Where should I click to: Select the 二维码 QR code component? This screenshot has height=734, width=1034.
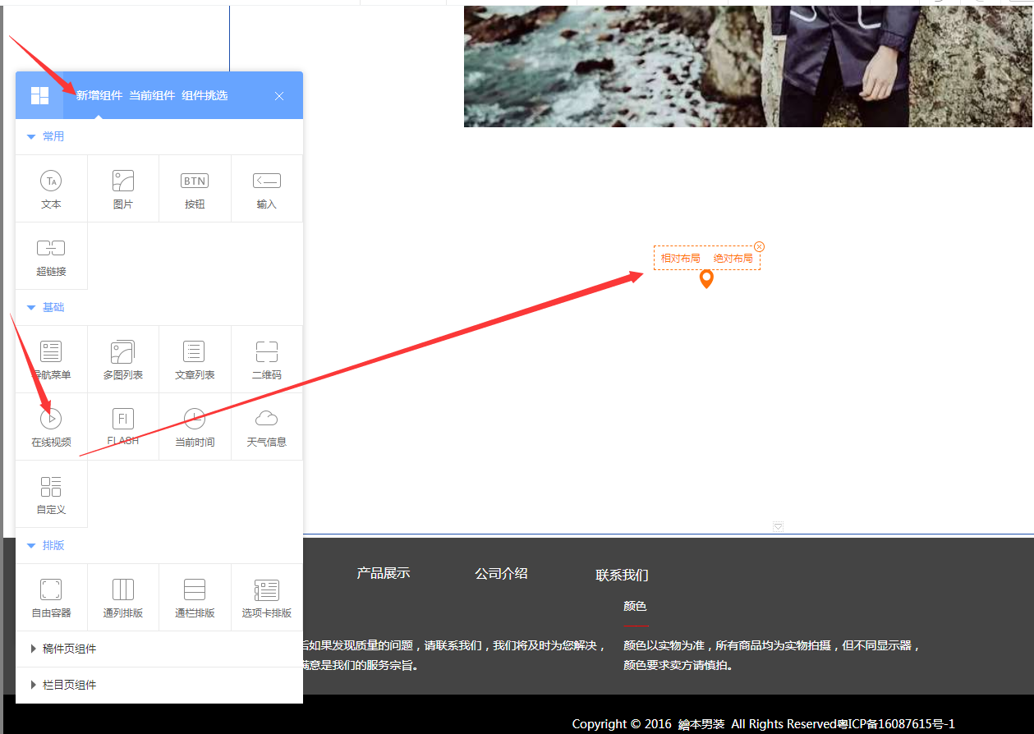[266, 352]
